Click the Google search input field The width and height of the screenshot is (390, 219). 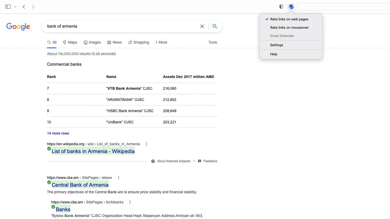tap(120, 26)
